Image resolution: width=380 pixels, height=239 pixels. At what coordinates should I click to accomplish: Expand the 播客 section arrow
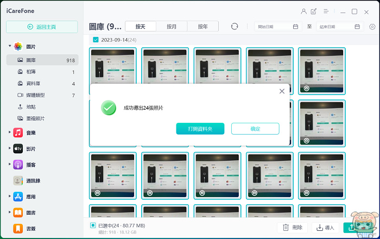(10, 164)
